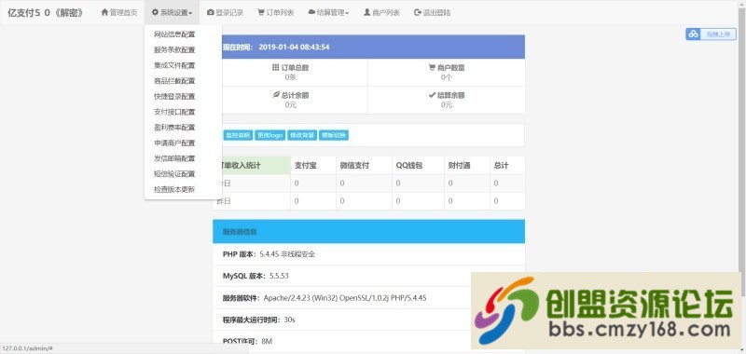
Task: Expand the 结算管理 dropdown
Action: pyautogui.click(x=328, y=13)
